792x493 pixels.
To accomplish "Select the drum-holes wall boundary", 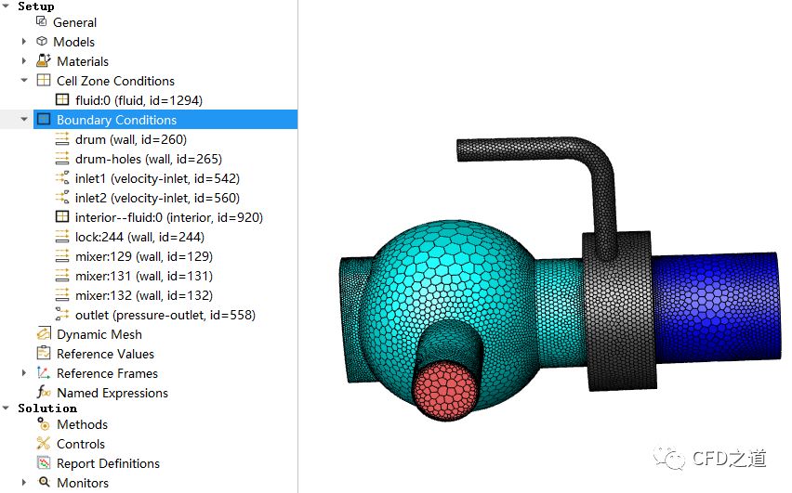I will 148,159.
